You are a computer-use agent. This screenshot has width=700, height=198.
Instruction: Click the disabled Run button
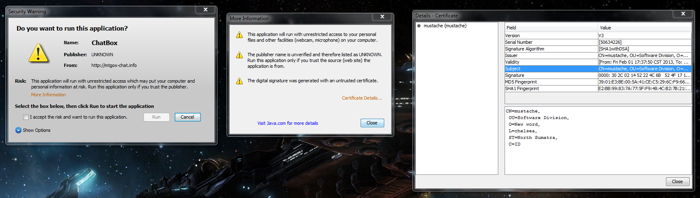point(156,117)
